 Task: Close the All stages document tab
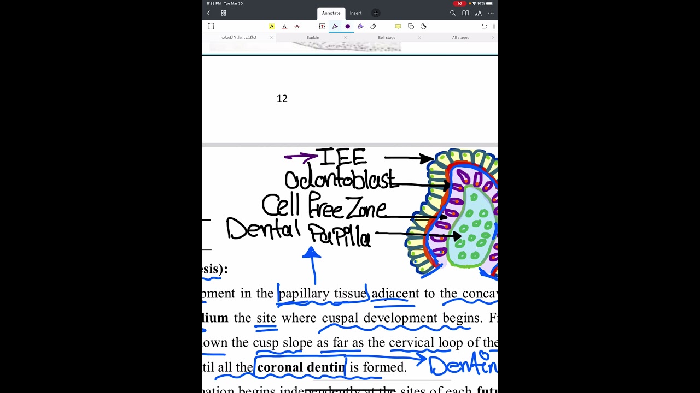coord(493,37)
